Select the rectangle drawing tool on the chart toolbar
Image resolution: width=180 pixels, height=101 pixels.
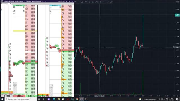[93, 2]
